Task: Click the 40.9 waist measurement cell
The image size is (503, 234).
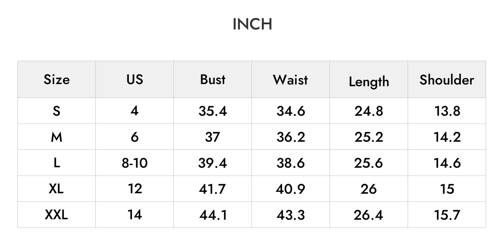Action: click(x=291, y=189)
